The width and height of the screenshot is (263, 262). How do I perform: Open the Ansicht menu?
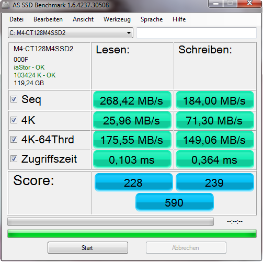click(83, 19)
